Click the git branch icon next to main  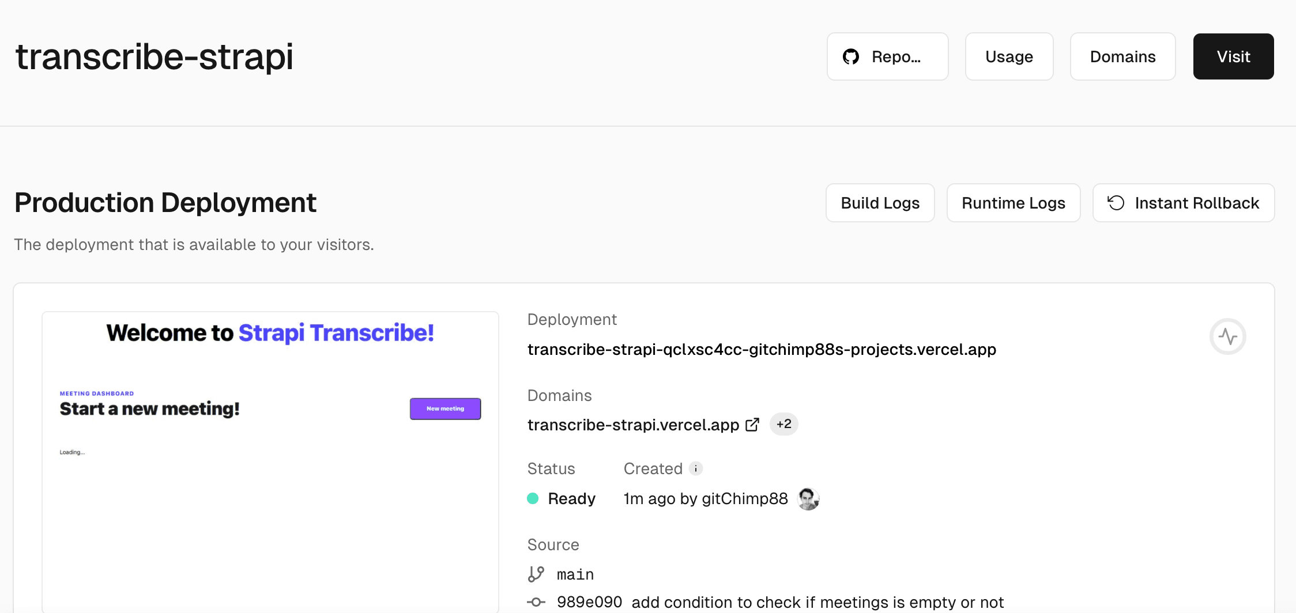(x=536, y=574)
